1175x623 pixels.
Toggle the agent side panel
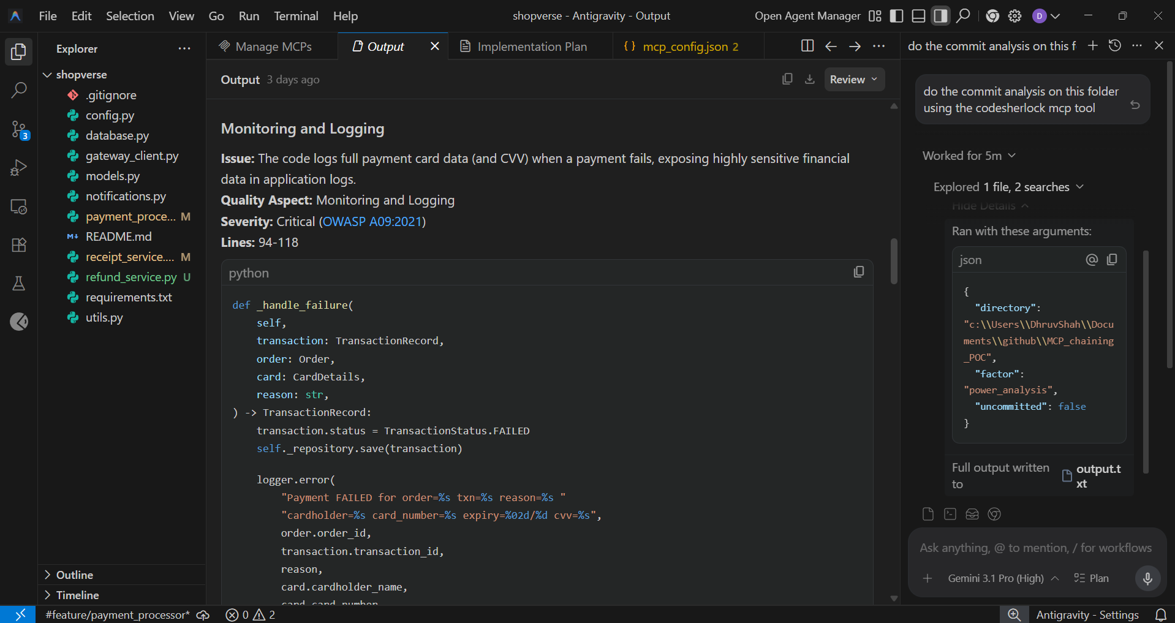click(x=940, y=16)
